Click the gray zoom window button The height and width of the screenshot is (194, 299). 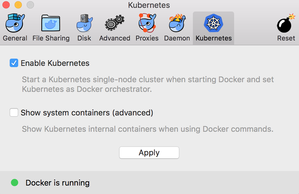coord(30,5)
